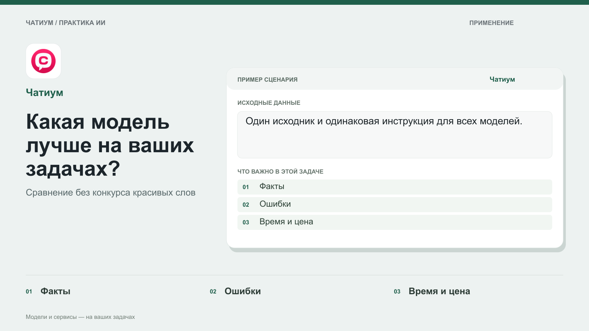
Task: Click the "ИСХОДНЫЕ ДАННЫЕ" section label
Action: point(269,103)
